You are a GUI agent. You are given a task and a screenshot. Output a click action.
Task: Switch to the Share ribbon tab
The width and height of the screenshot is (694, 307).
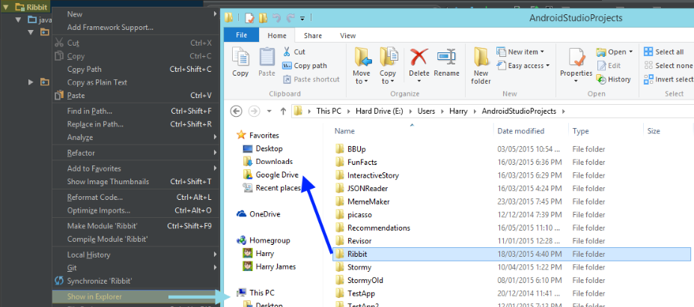[x=313, y=35]
